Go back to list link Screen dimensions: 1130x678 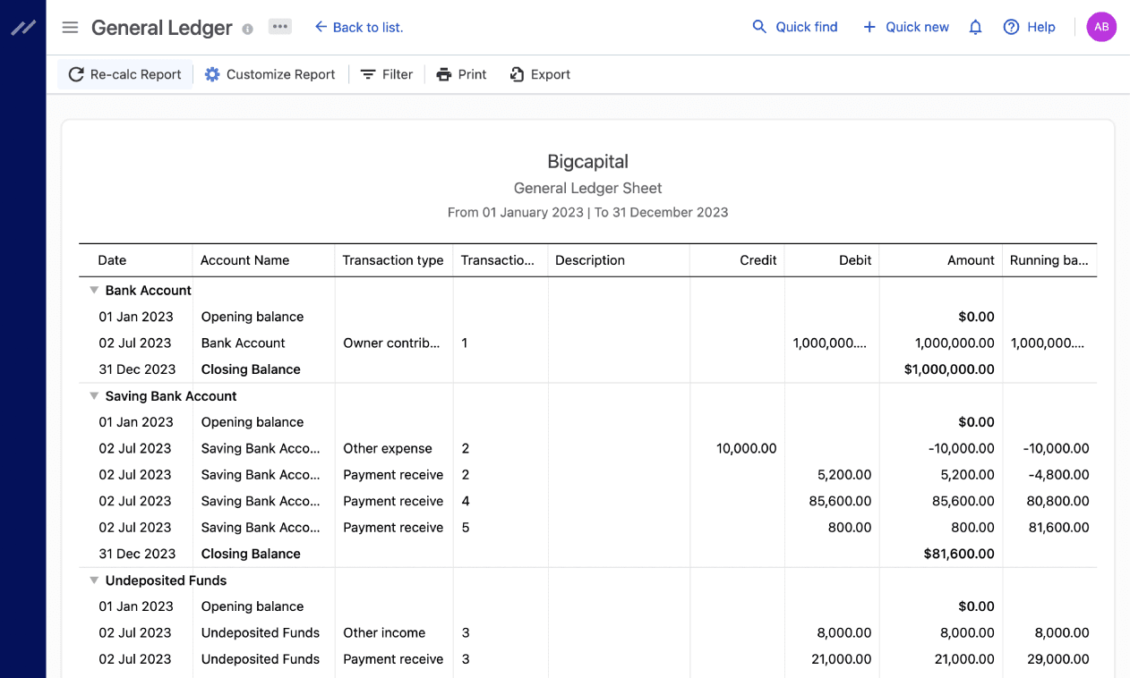(x=359, y=28)
